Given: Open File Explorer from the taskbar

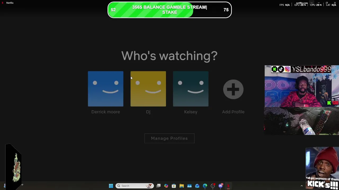Looking at the screenshot, I should pos(182,186).
